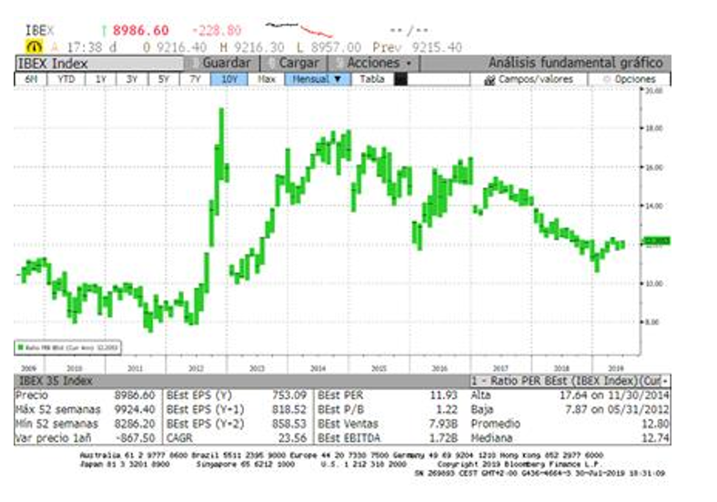Click the red price 8986.60 in header

pos(141,31)
